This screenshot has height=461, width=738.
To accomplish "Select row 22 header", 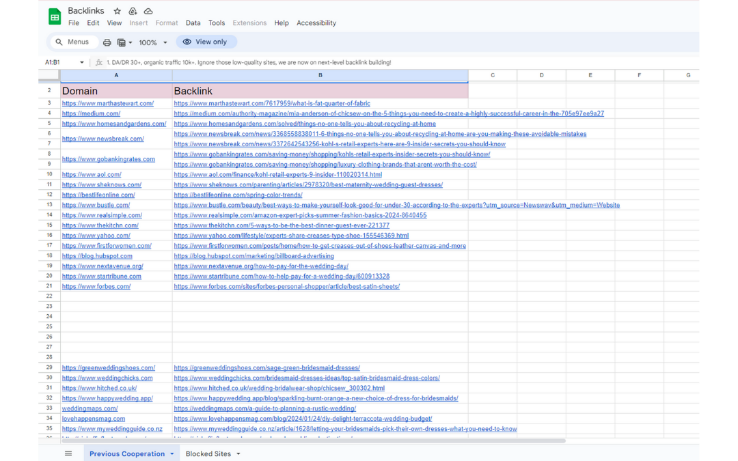I will click(49, 296).
